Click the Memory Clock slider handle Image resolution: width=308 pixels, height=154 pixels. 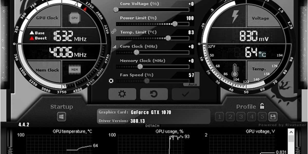(x=140, y=66)
